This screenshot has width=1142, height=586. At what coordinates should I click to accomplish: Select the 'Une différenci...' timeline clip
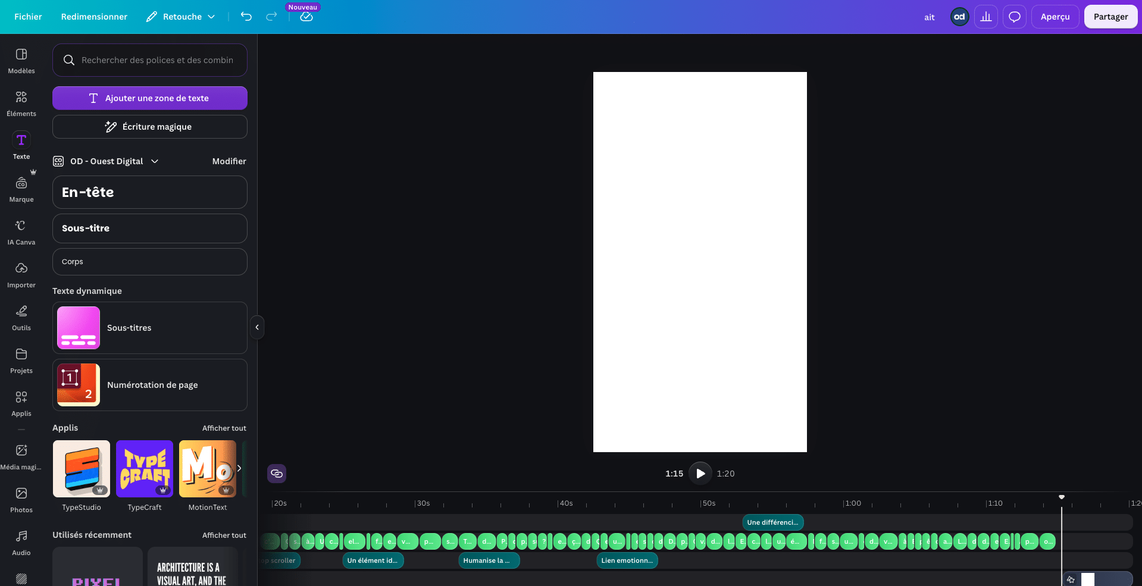pyautogui.click(x=773, y=522)
